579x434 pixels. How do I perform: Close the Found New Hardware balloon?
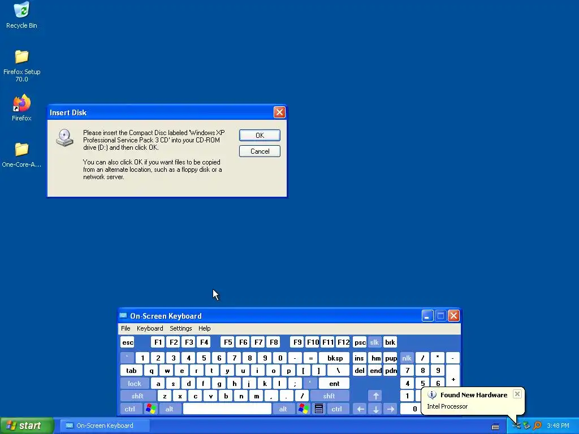(517, 394)
